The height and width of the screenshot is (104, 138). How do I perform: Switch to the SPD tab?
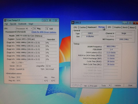109,27
